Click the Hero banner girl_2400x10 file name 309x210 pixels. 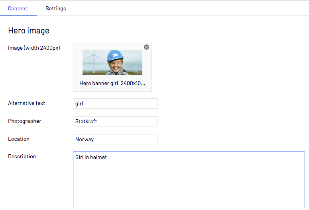pyautogui.click(x=112, y=84)
